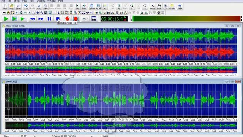Click the L/R level meter bar
Image resolution: width=243 pixels, height=137 pixels.
click(186, 19)
